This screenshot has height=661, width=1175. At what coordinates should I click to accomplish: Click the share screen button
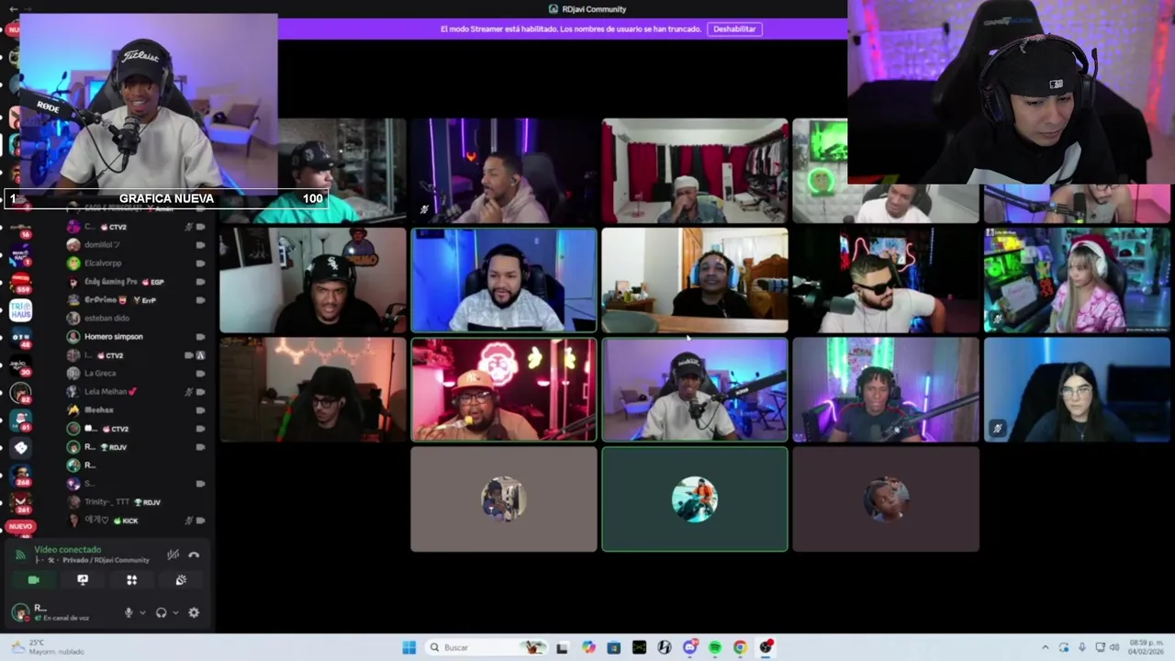83,579
